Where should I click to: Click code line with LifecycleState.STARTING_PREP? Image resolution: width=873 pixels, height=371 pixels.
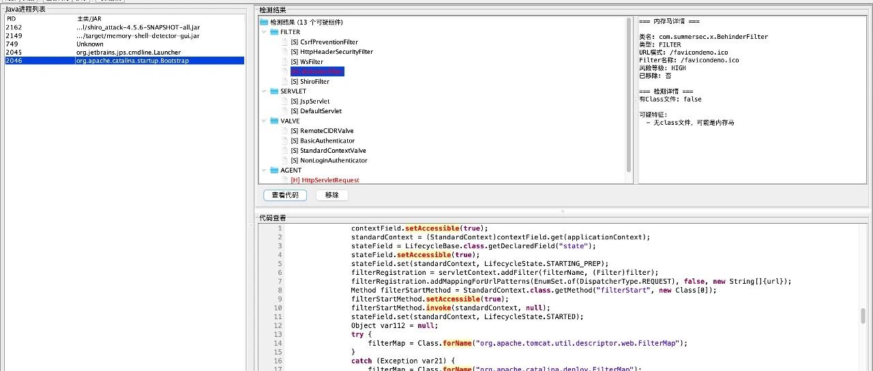[x=479, y=264]
